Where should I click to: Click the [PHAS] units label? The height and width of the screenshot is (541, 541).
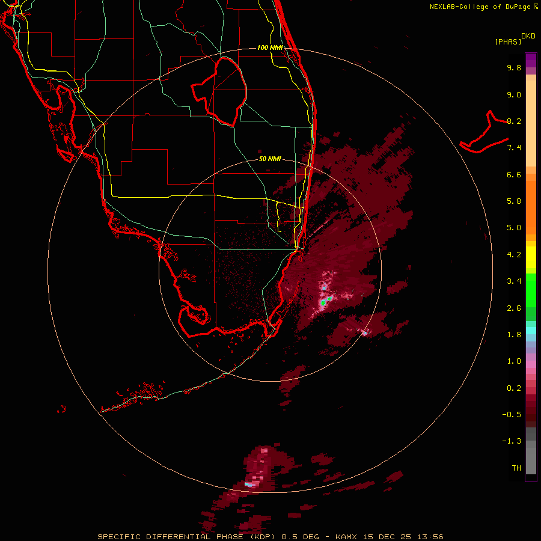click(508, 42)
